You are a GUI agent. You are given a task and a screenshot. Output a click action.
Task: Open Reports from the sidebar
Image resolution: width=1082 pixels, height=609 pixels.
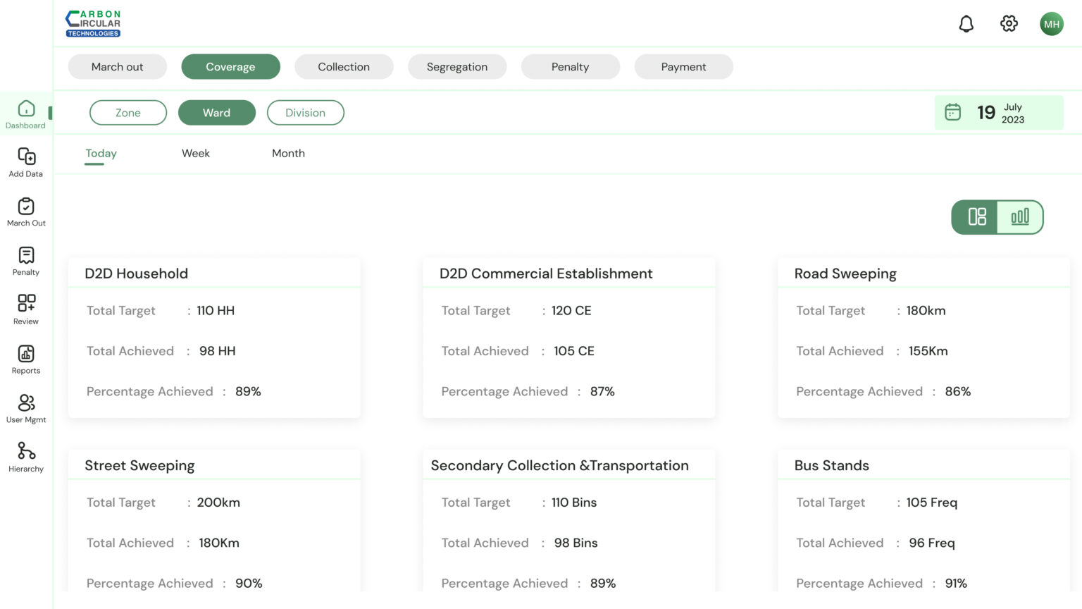[26, 359]
